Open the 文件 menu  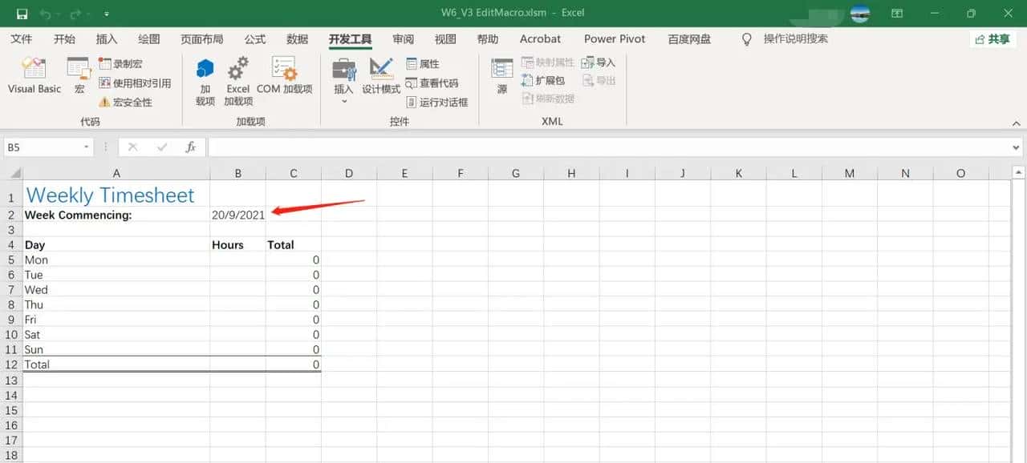[x=22, y=39]
